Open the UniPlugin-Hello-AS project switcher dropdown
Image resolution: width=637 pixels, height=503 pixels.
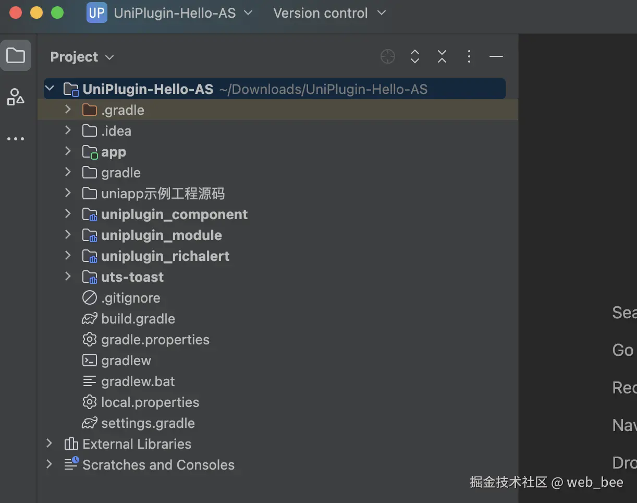pos(183,13)
